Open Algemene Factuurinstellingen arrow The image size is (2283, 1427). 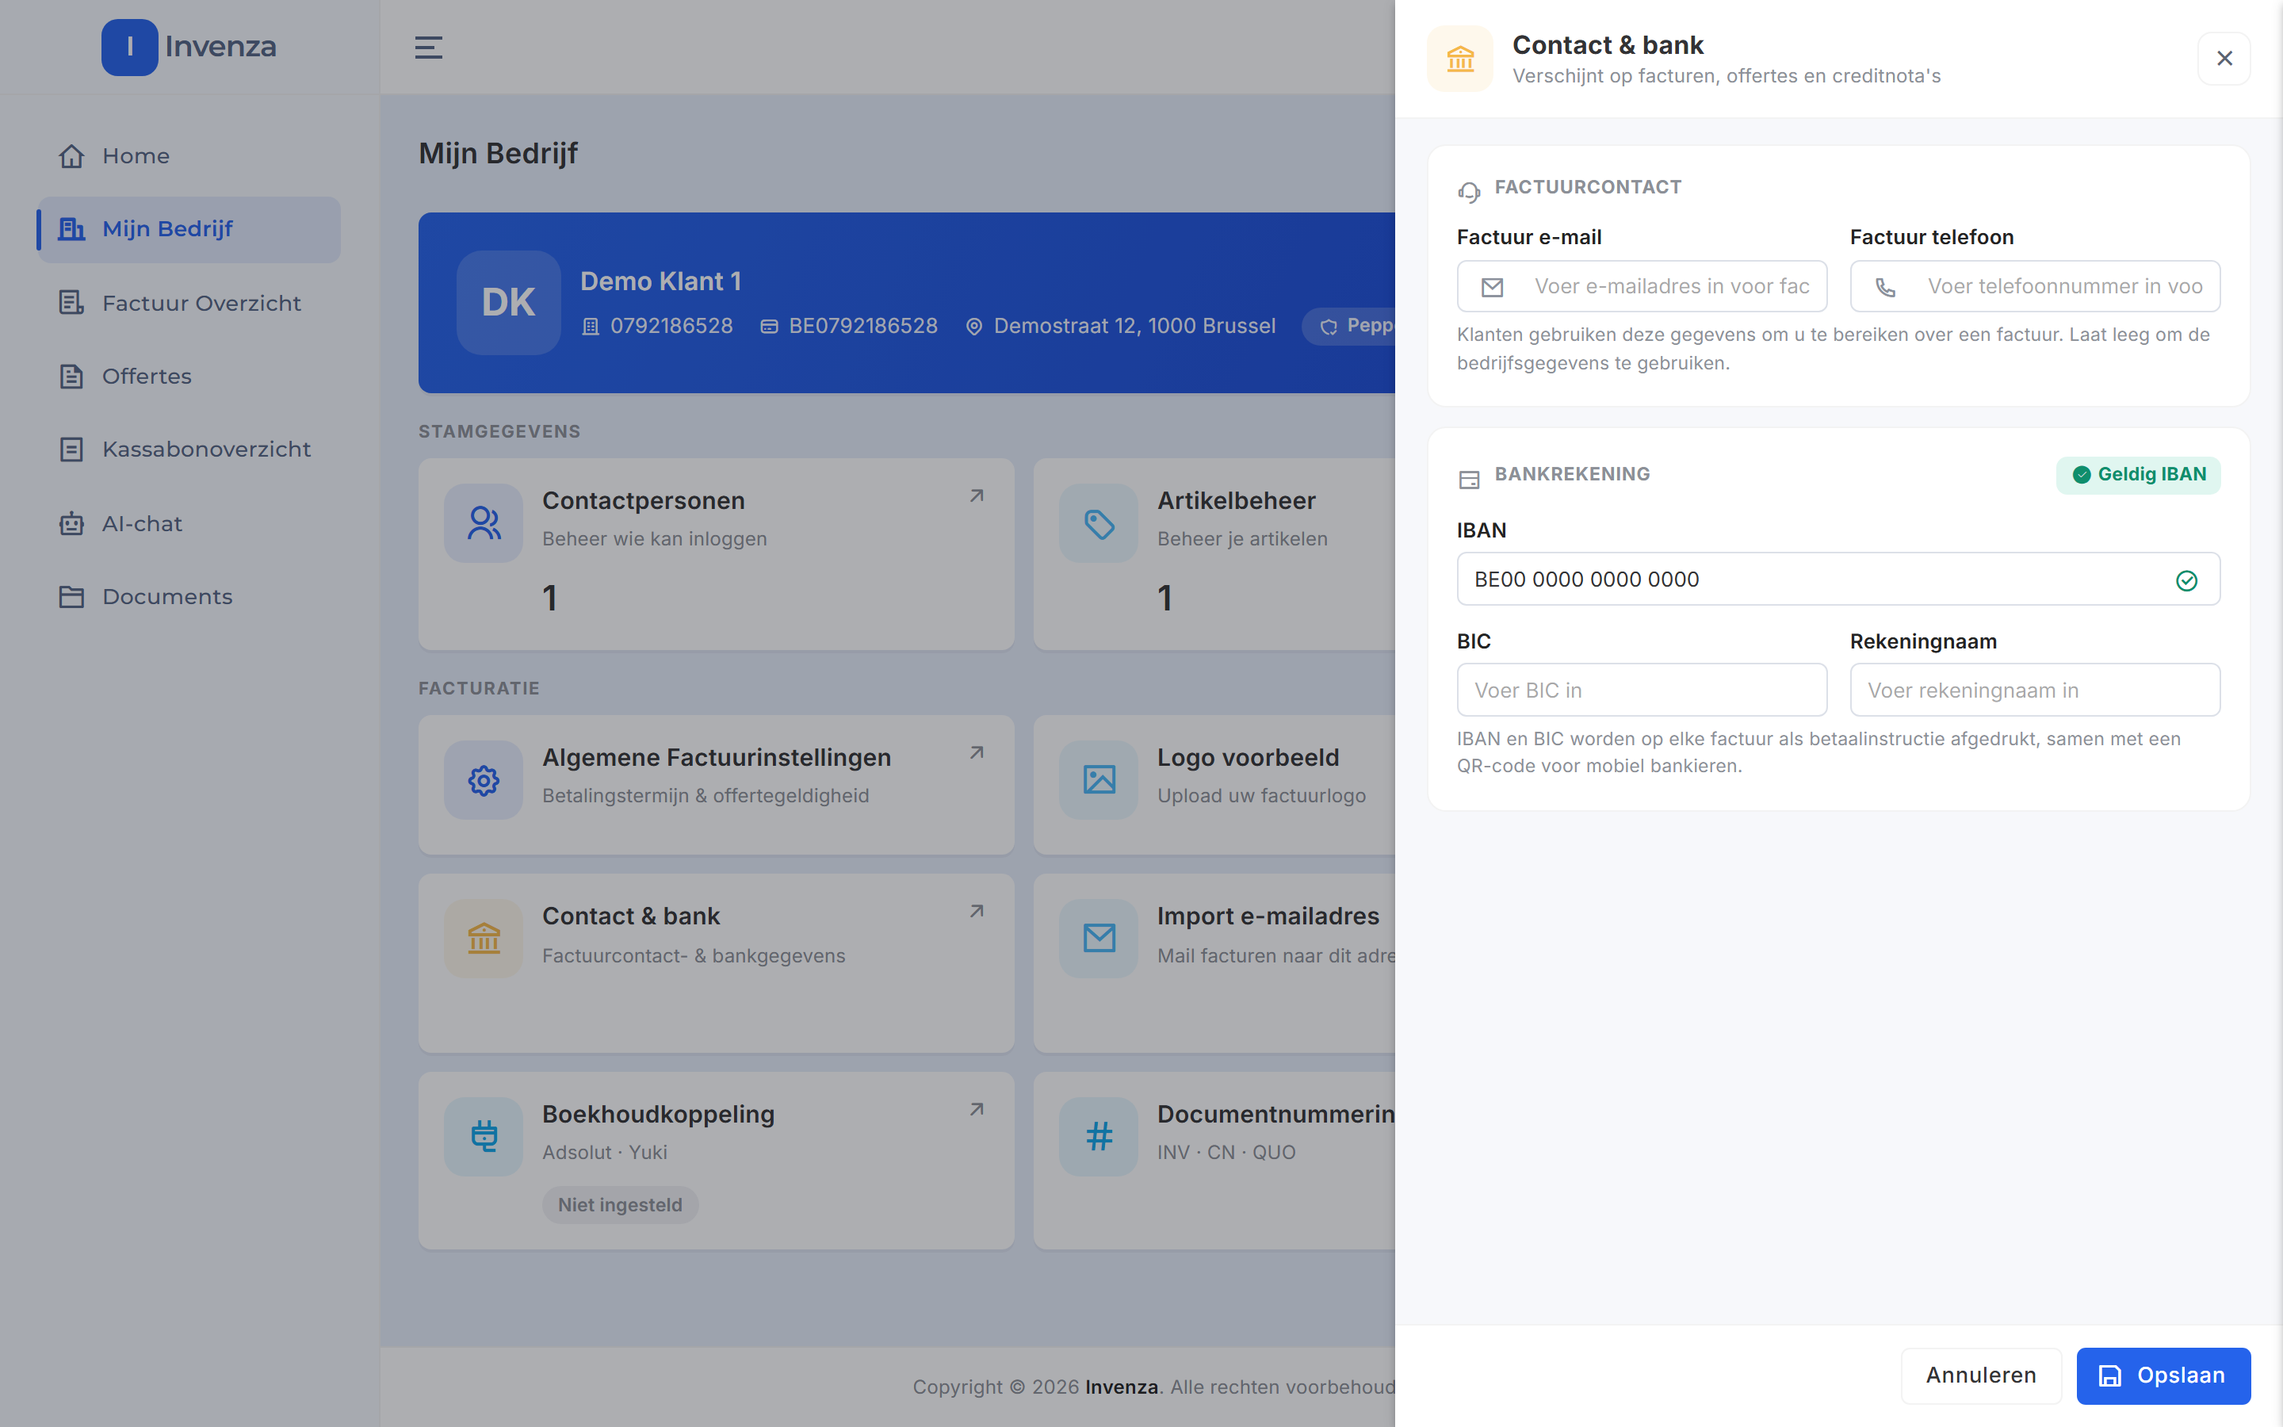pos(977,753)
